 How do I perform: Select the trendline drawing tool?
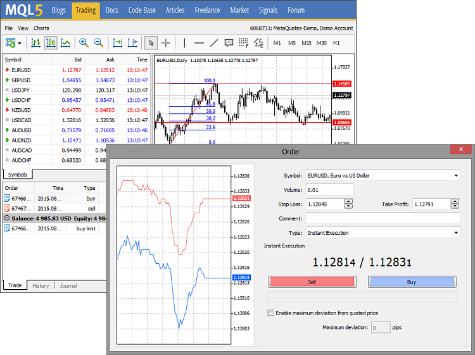click(x=213, y=43)
